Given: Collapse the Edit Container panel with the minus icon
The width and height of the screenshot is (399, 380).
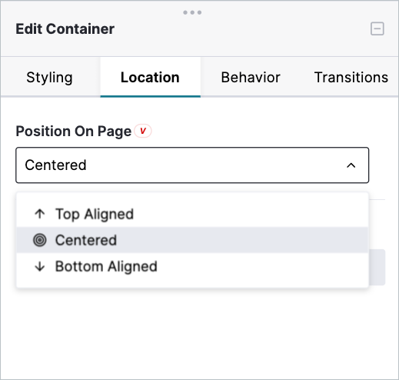Looking at the screenshot, I should click(377, 28).
